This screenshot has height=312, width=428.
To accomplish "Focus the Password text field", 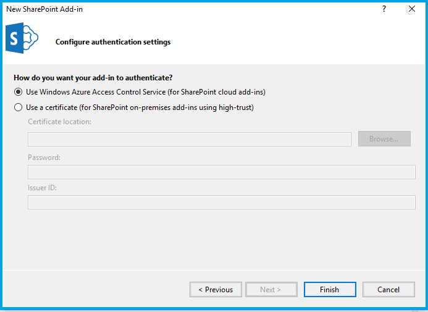I will tap(222, 172).
